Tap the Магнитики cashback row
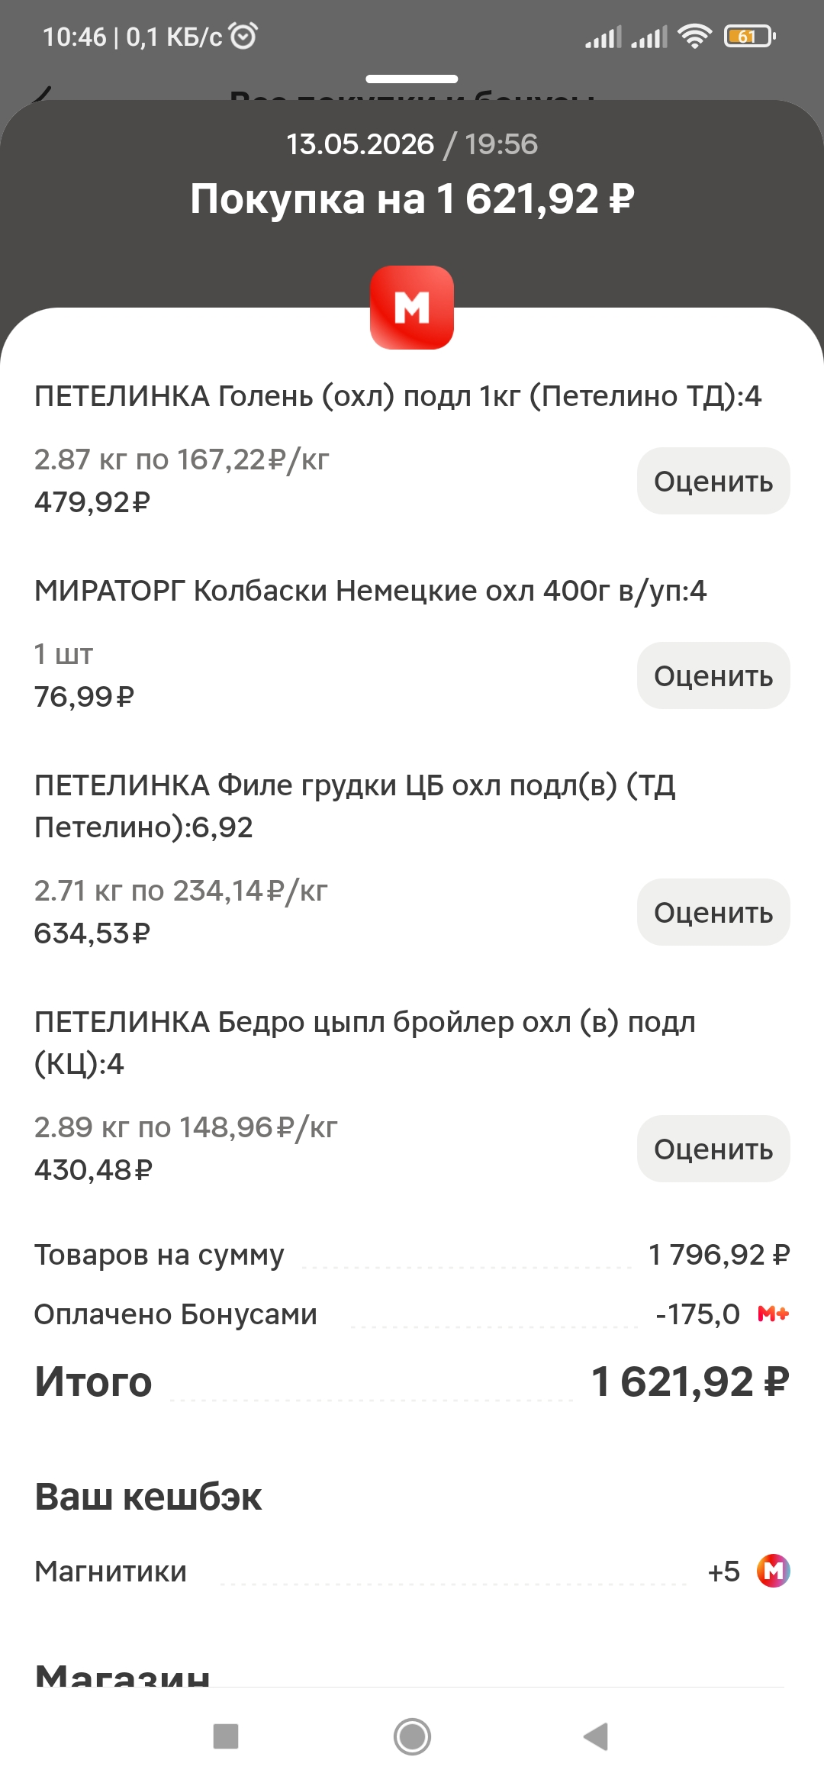The image size is (824, 1786). (412, 1572)
